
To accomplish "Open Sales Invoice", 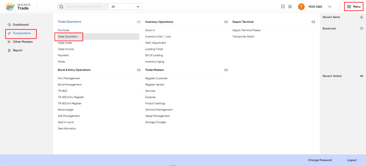I will point(66,49).
